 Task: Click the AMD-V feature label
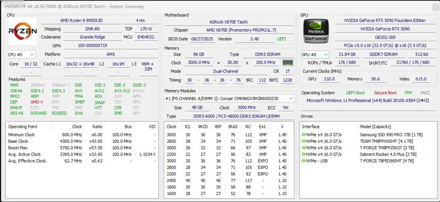pyautogui.click(x=37, y=102)
